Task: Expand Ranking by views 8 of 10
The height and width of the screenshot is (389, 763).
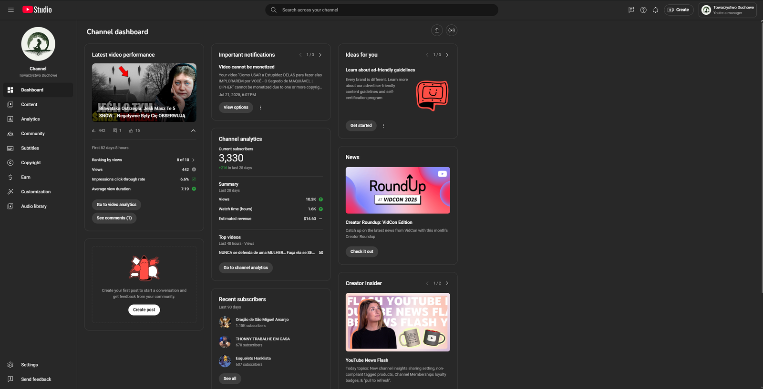Action: pos(144,160)
